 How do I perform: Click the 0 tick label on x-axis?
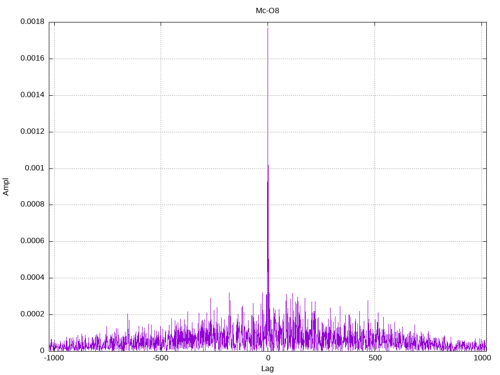click(268, 358)
